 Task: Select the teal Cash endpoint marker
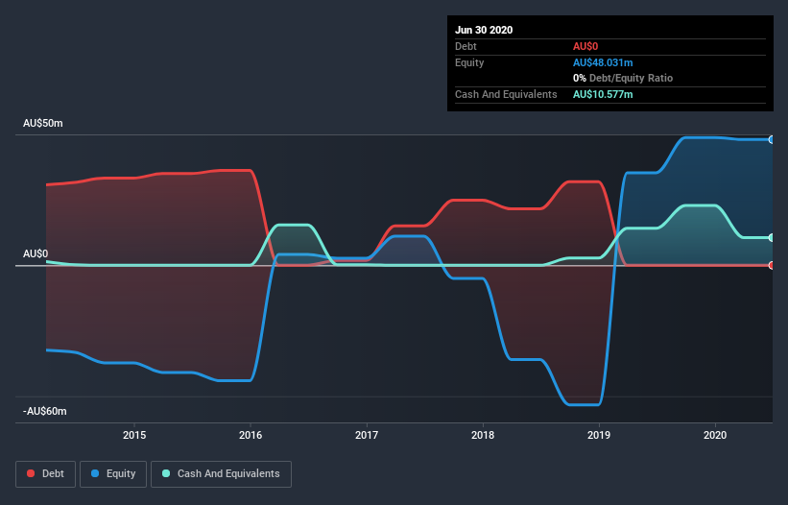(x=772, y=238)
